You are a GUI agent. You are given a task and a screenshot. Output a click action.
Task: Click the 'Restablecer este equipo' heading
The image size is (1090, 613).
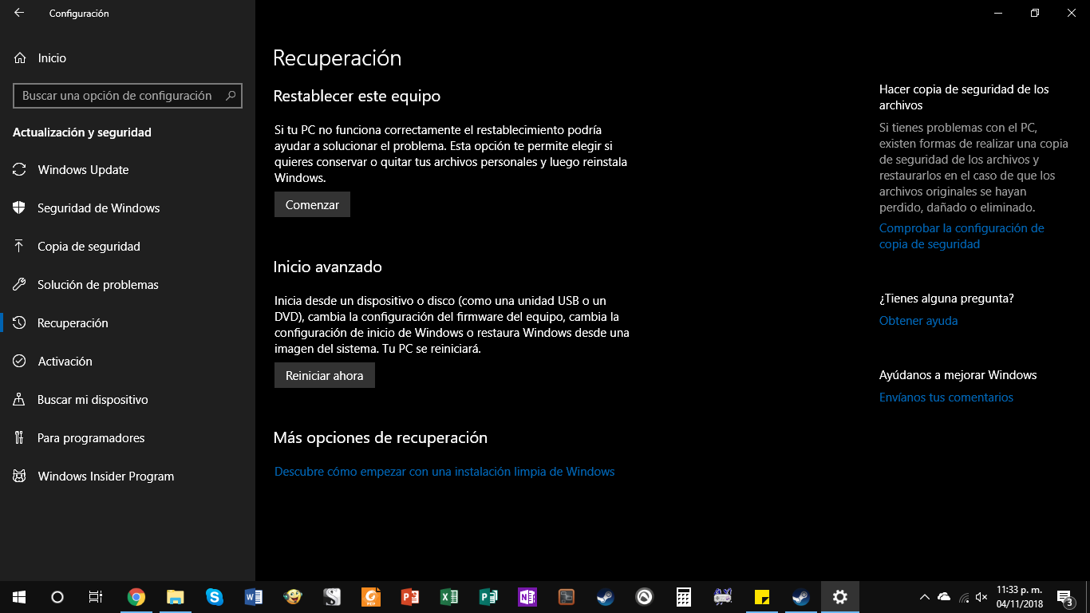(357, 96)
